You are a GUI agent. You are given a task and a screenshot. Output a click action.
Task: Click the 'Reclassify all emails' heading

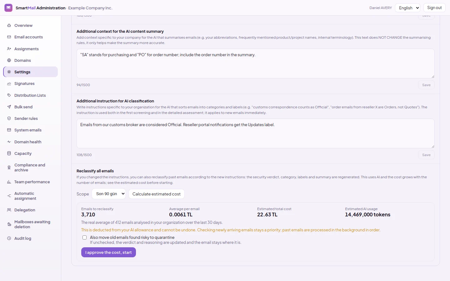coord(95,171)
